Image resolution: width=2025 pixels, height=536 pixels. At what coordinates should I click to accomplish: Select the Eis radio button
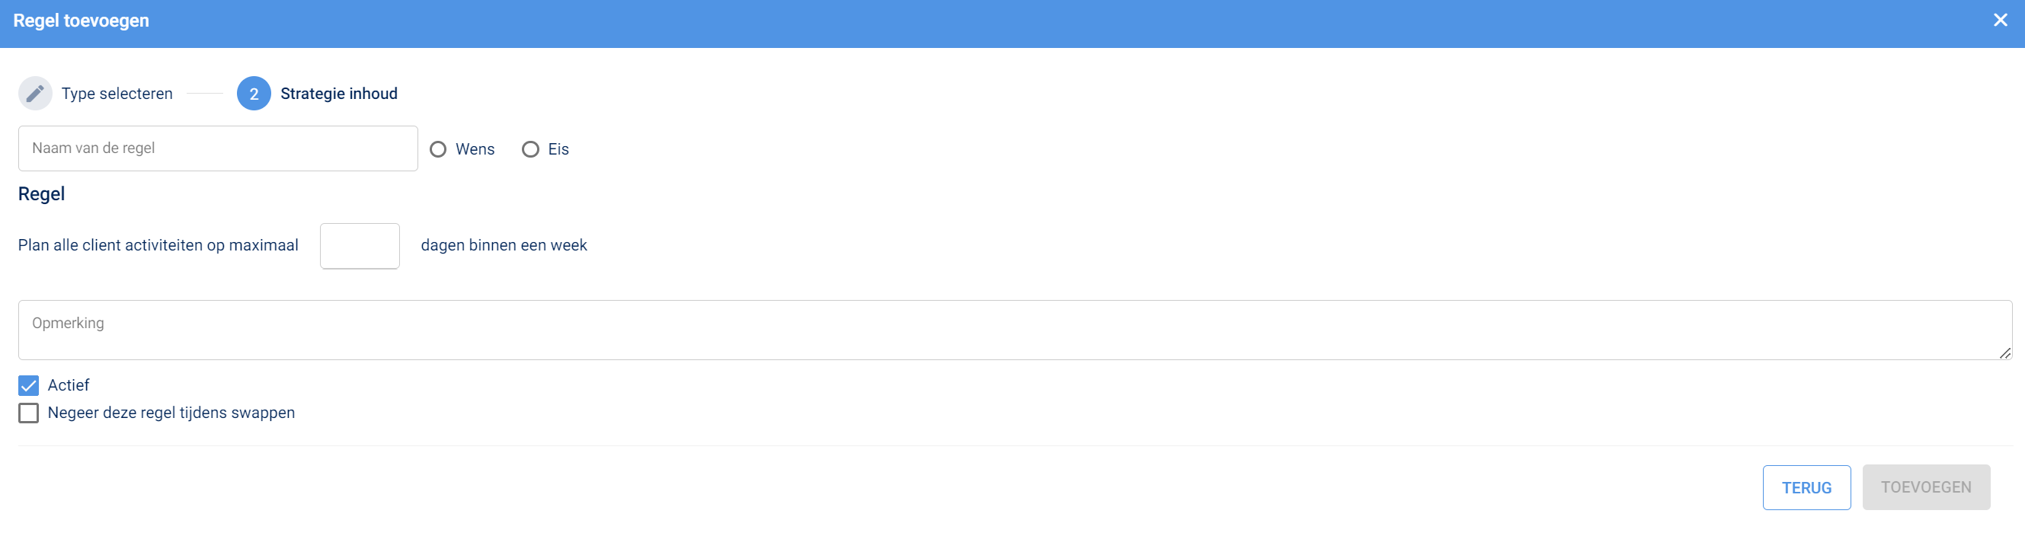pyautogui.click(x=530, y=149)
